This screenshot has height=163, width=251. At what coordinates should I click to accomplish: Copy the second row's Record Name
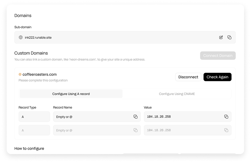[136, 130]
